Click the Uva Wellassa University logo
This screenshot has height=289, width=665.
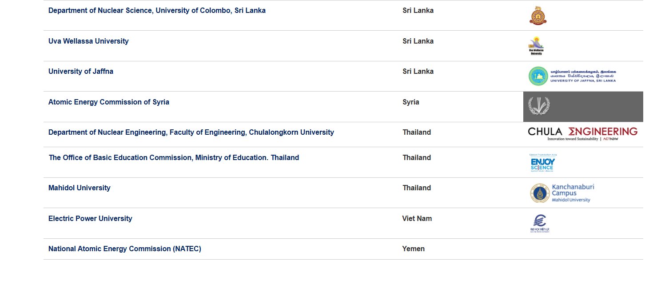coord(536,45)
